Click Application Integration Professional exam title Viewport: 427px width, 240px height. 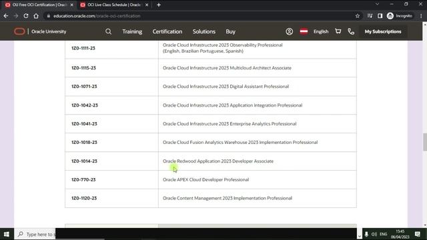pos(232,105)
